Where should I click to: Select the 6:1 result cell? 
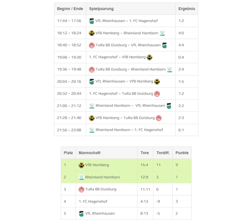[181, 130]
